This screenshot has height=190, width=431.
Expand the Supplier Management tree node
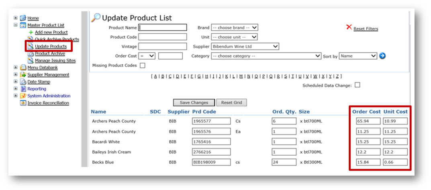click(x=16, y=74)
